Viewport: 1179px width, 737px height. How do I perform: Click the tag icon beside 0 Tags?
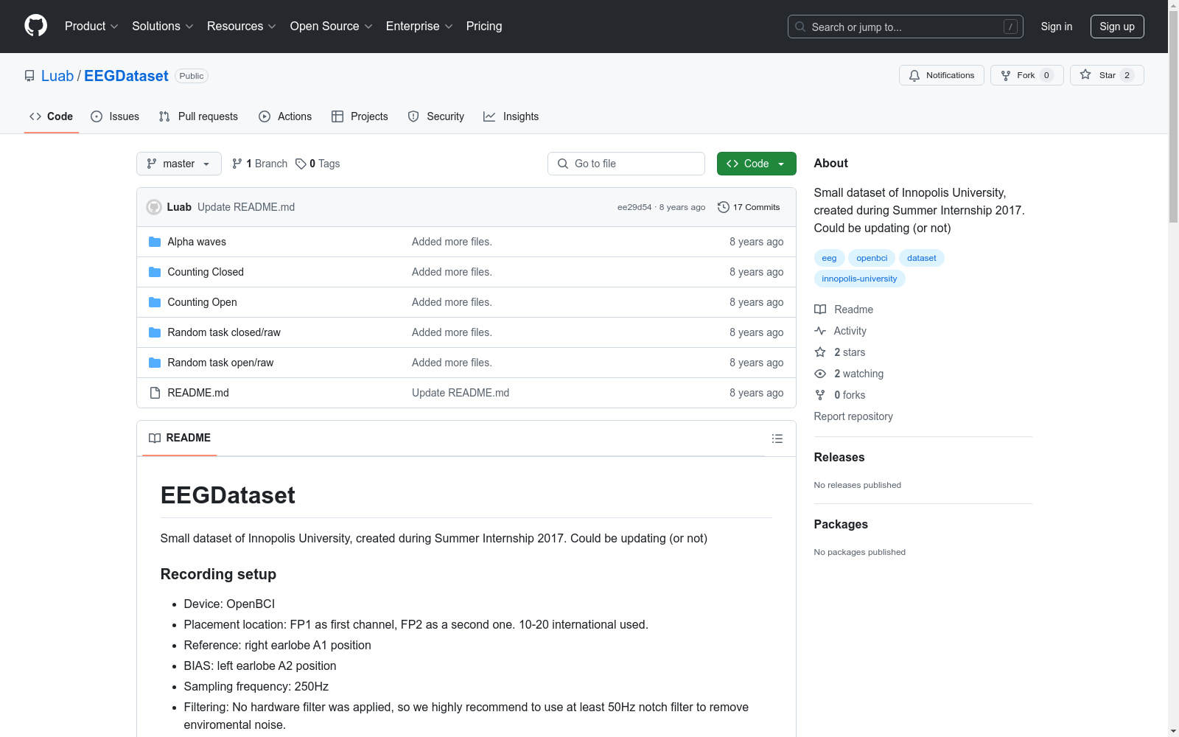click(x=301, y=164)
